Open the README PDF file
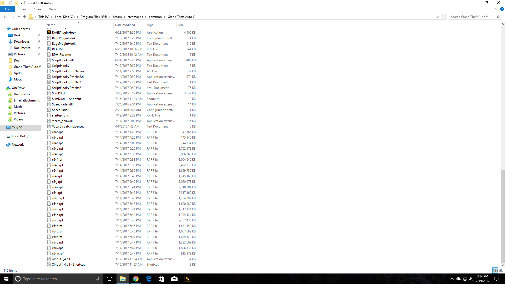Screen dimensions: 505x284 (58, 49)
